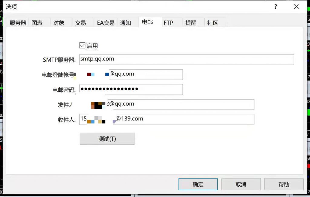Switch to the 服务器 tab
The image size is (310, 197).
(x=18, y=23)
